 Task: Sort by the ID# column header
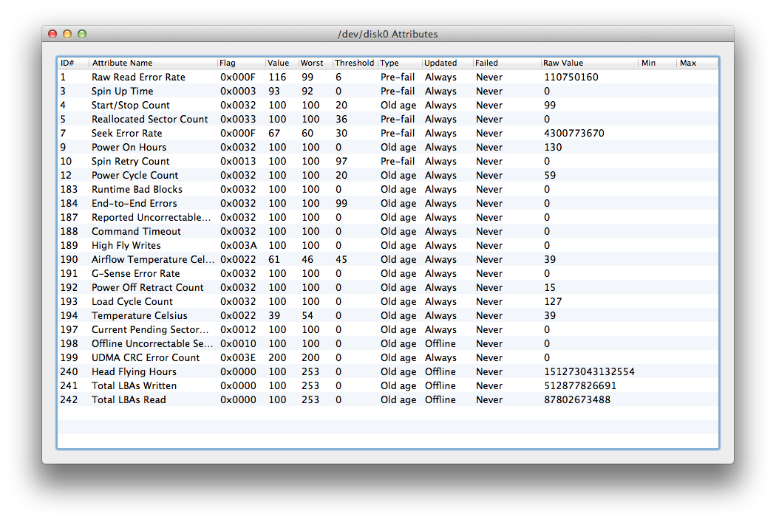point(73,63)
